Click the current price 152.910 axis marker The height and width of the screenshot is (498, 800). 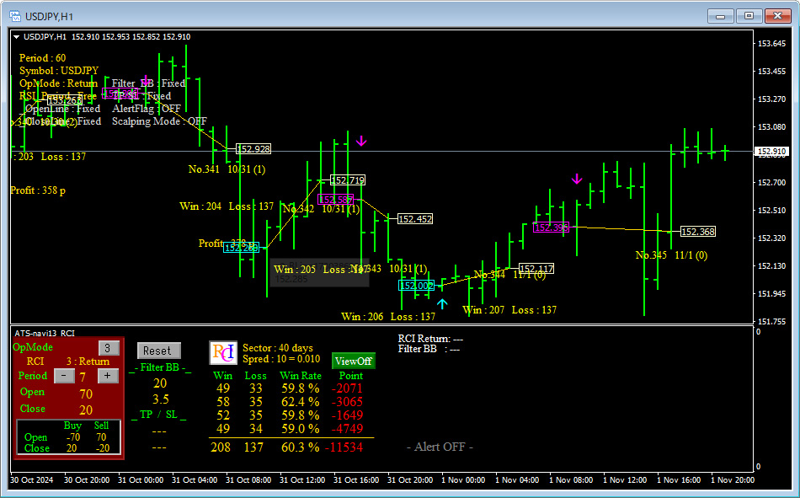click(x=771, y=151)
